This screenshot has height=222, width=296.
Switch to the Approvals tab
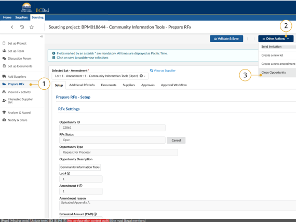tap(148, 85)
